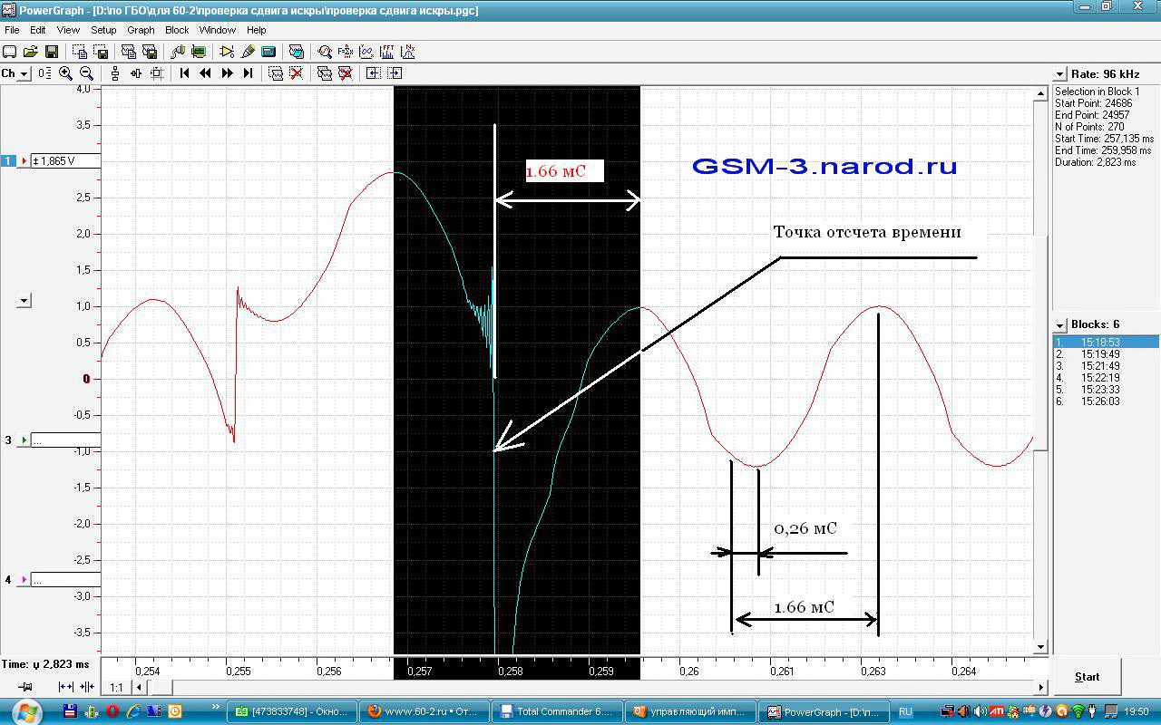The image size is (1161, 725).
Task: Set time scale 1:1 button
Action: (x=116, y=687)
